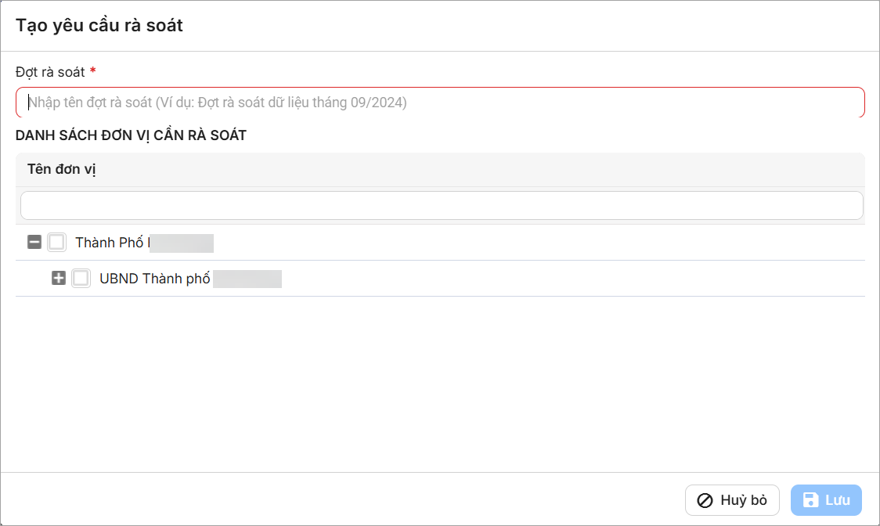This screenshot has height=526, width=880.
Task: Tick the UBND Thành phố checkbox
Action: point(81,278)
